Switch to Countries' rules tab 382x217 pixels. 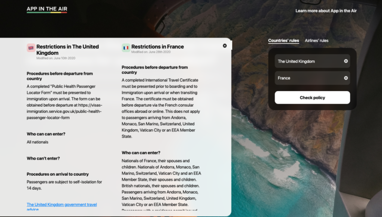click(284, 41)
